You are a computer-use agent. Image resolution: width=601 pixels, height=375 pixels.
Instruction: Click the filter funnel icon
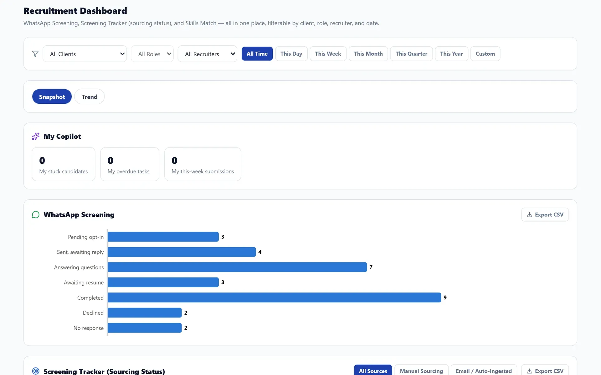pos(35,54)
